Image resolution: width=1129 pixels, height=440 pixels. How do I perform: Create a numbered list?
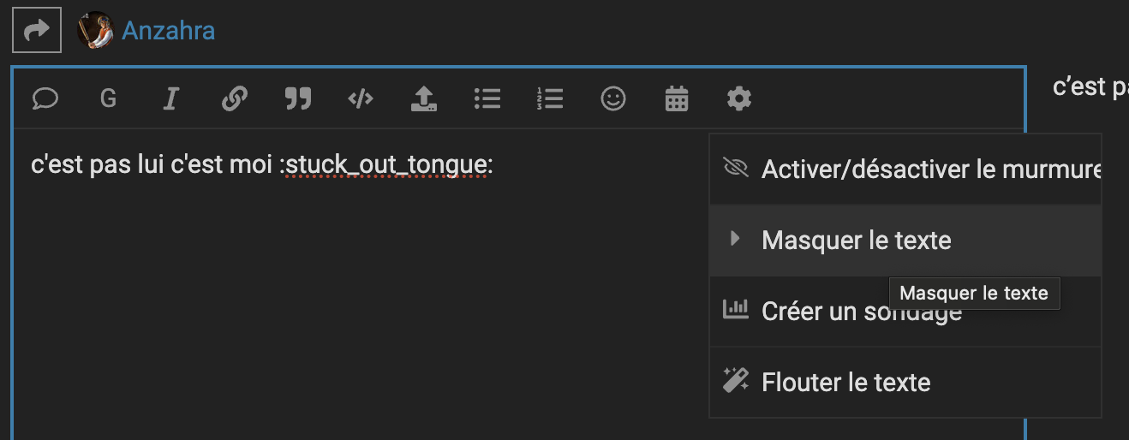pos(550,99)
